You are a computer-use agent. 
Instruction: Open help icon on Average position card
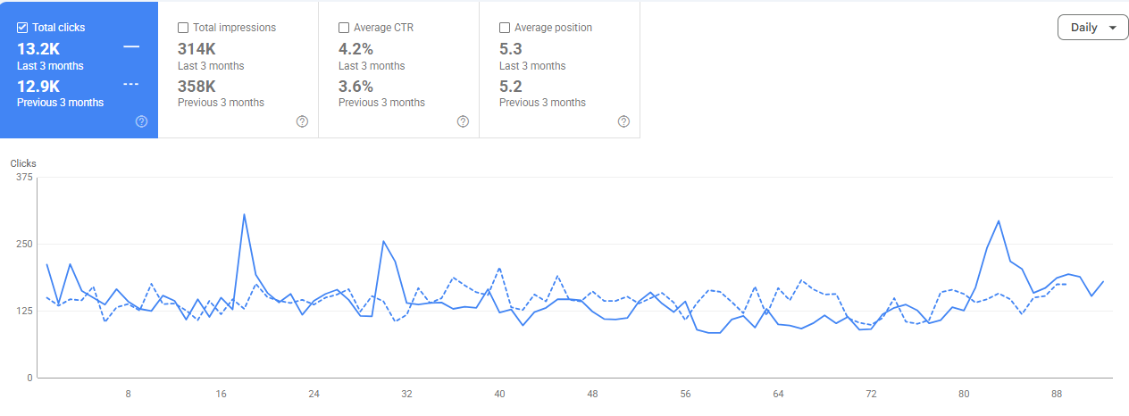[x=623, y=121]
